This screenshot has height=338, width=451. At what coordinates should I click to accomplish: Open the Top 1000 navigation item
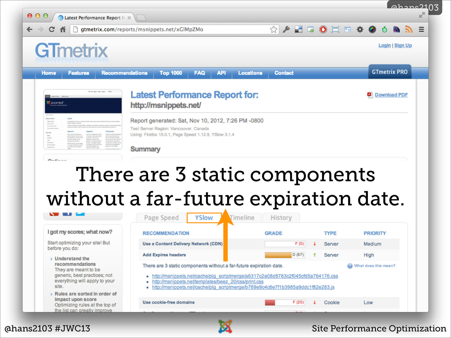[171, 73]
